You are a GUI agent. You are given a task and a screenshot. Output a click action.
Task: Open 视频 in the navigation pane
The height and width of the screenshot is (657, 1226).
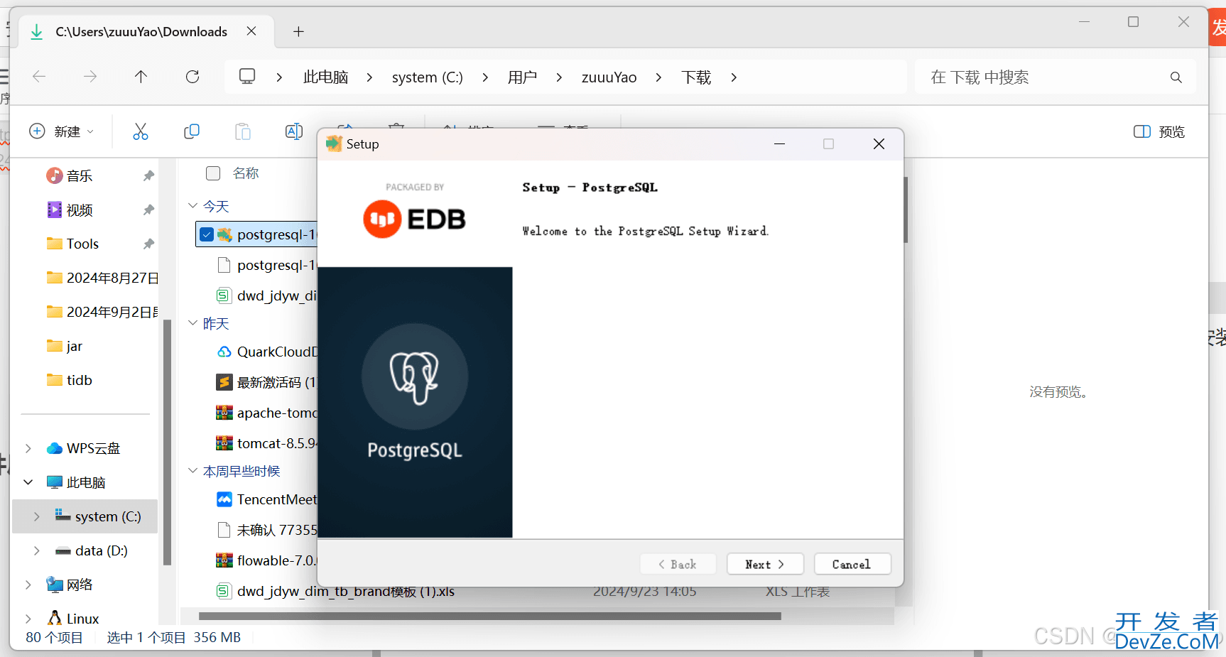click(80, 210)
